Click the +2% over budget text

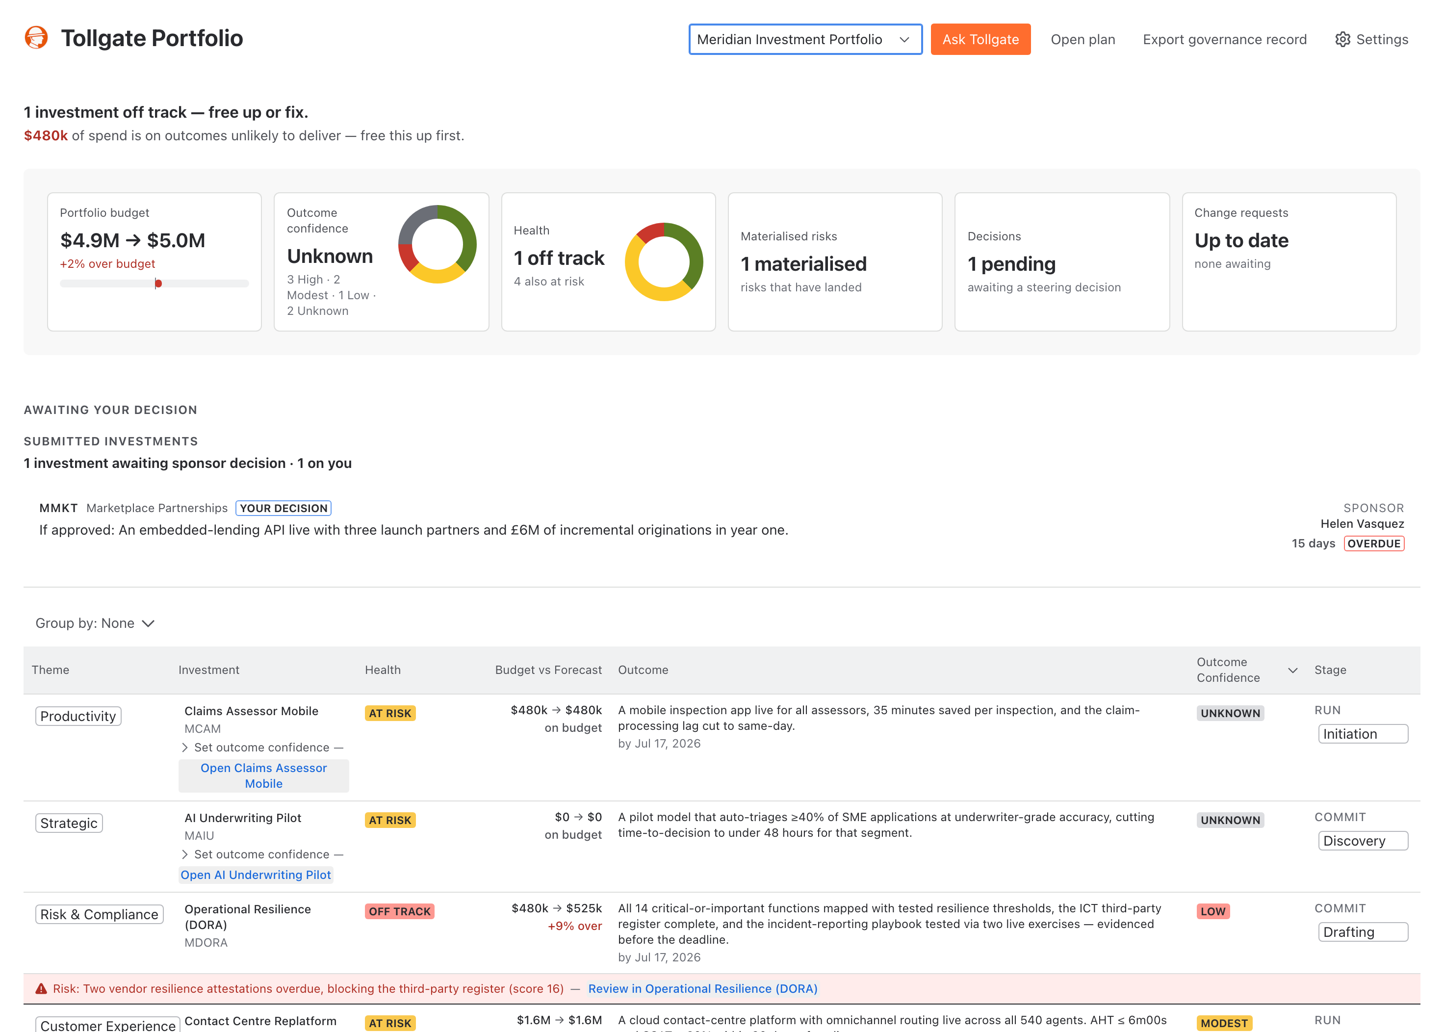coord(107,264)
